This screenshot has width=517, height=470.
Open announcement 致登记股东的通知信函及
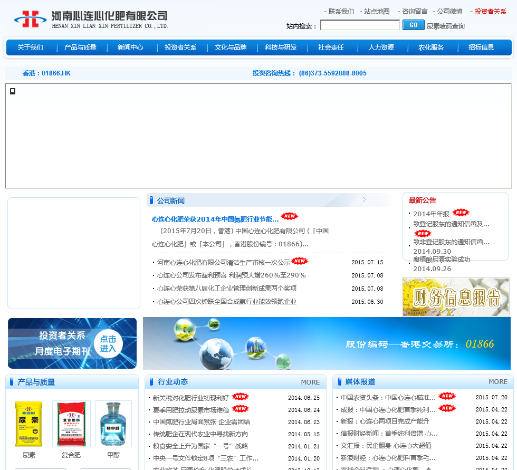click(x=452, y=224)
